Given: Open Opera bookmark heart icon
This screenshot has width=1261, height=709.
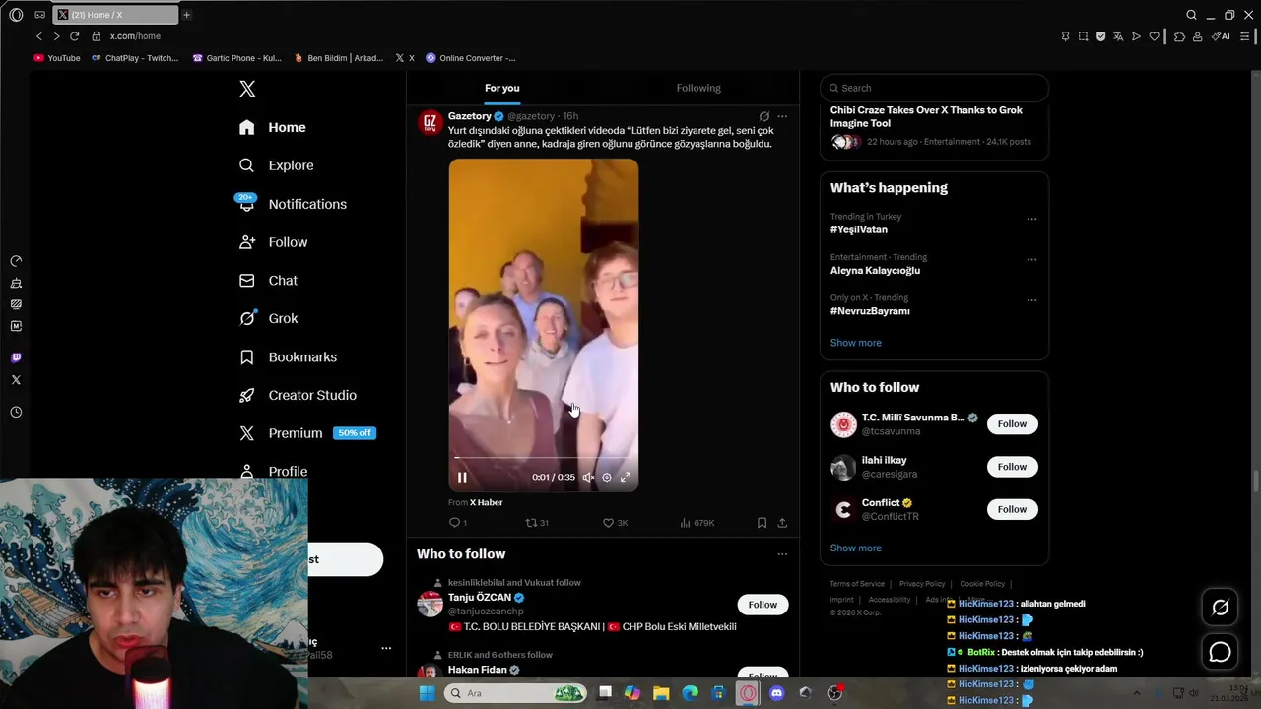Looking at the screenshot, I should (1155, 36).
